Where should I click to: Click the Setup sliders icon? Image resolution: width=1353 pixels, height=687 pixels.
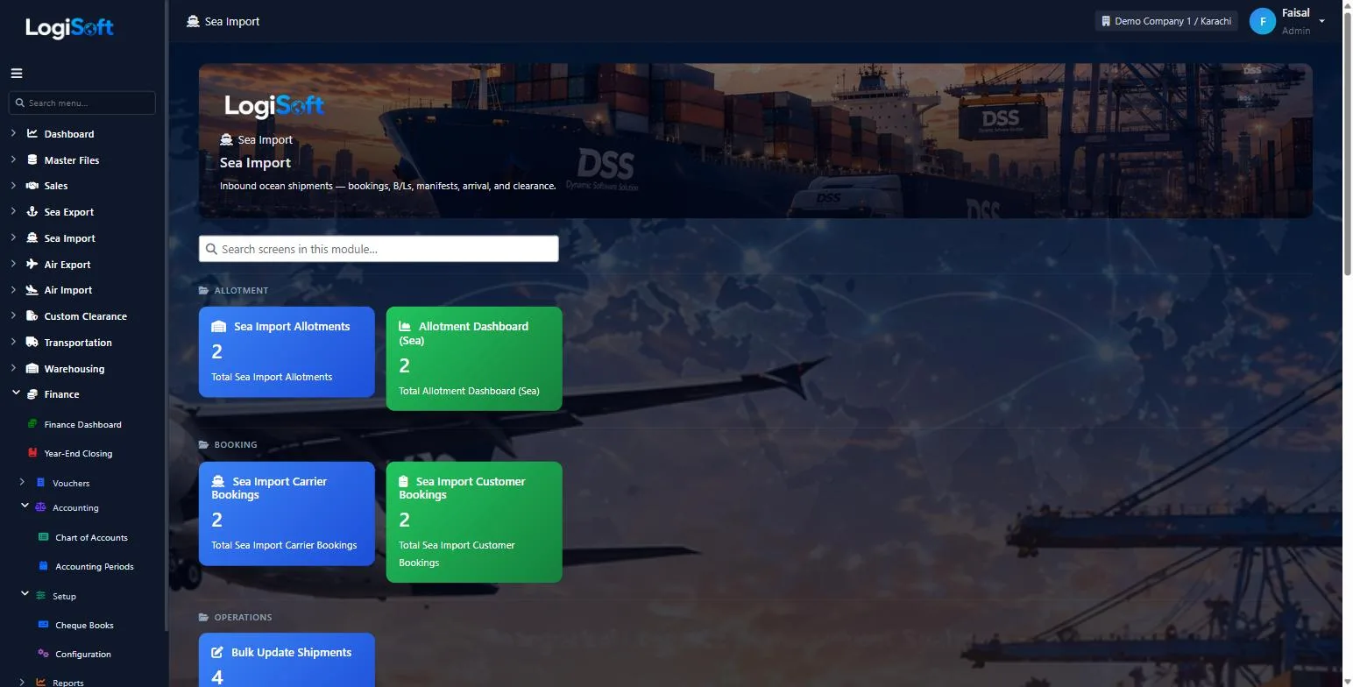[x=40, y=596]
